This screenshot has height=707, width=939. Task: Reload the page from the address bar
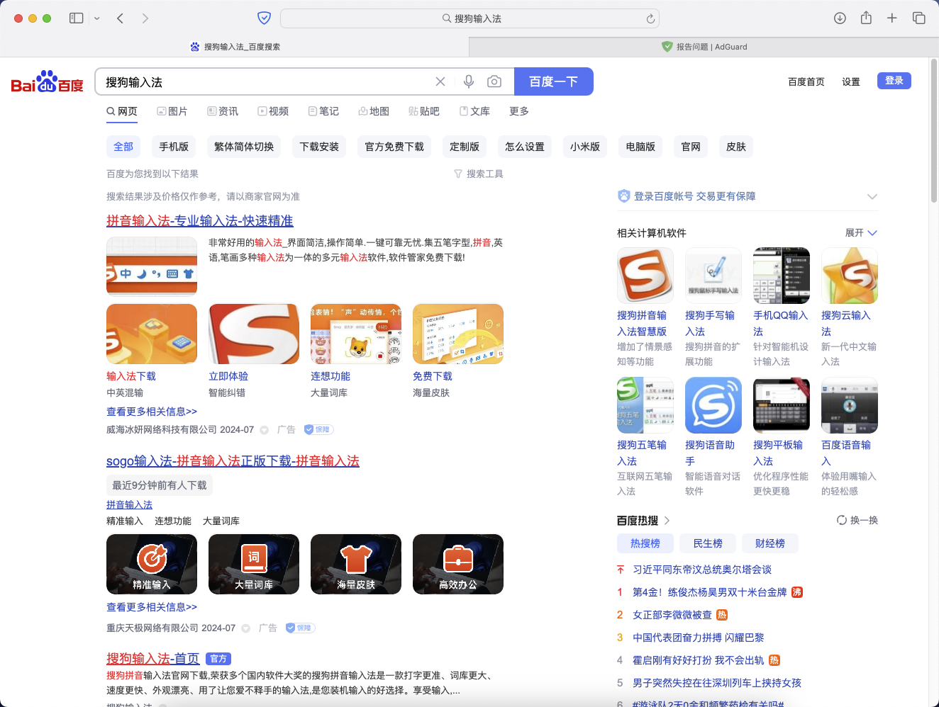click(650, 19)
